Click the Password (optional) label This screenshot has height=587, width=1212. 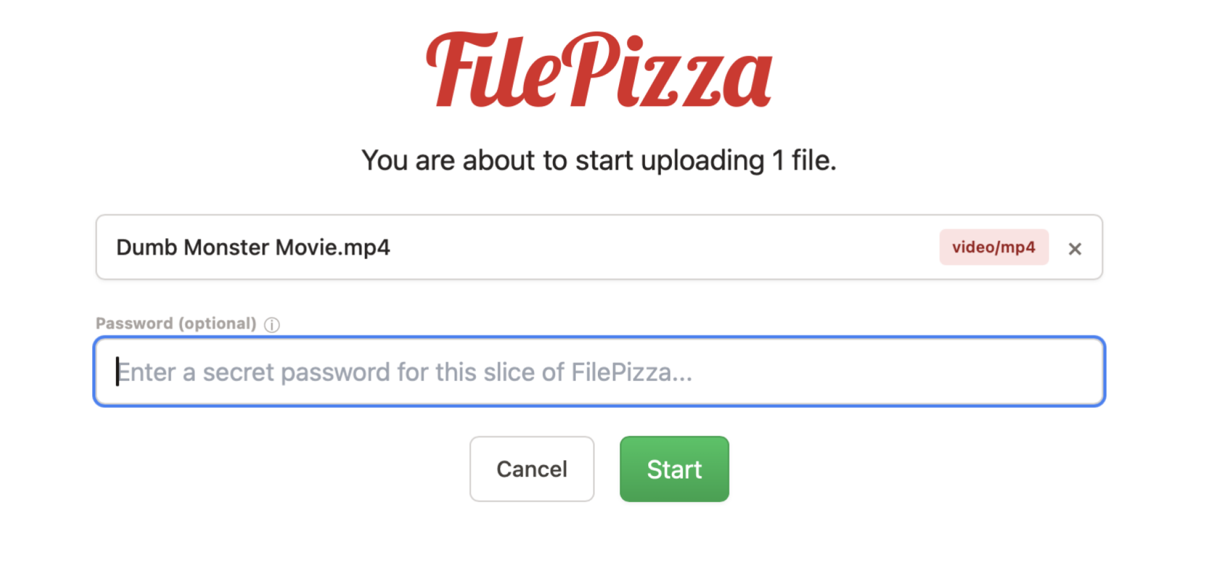(176, 323)
